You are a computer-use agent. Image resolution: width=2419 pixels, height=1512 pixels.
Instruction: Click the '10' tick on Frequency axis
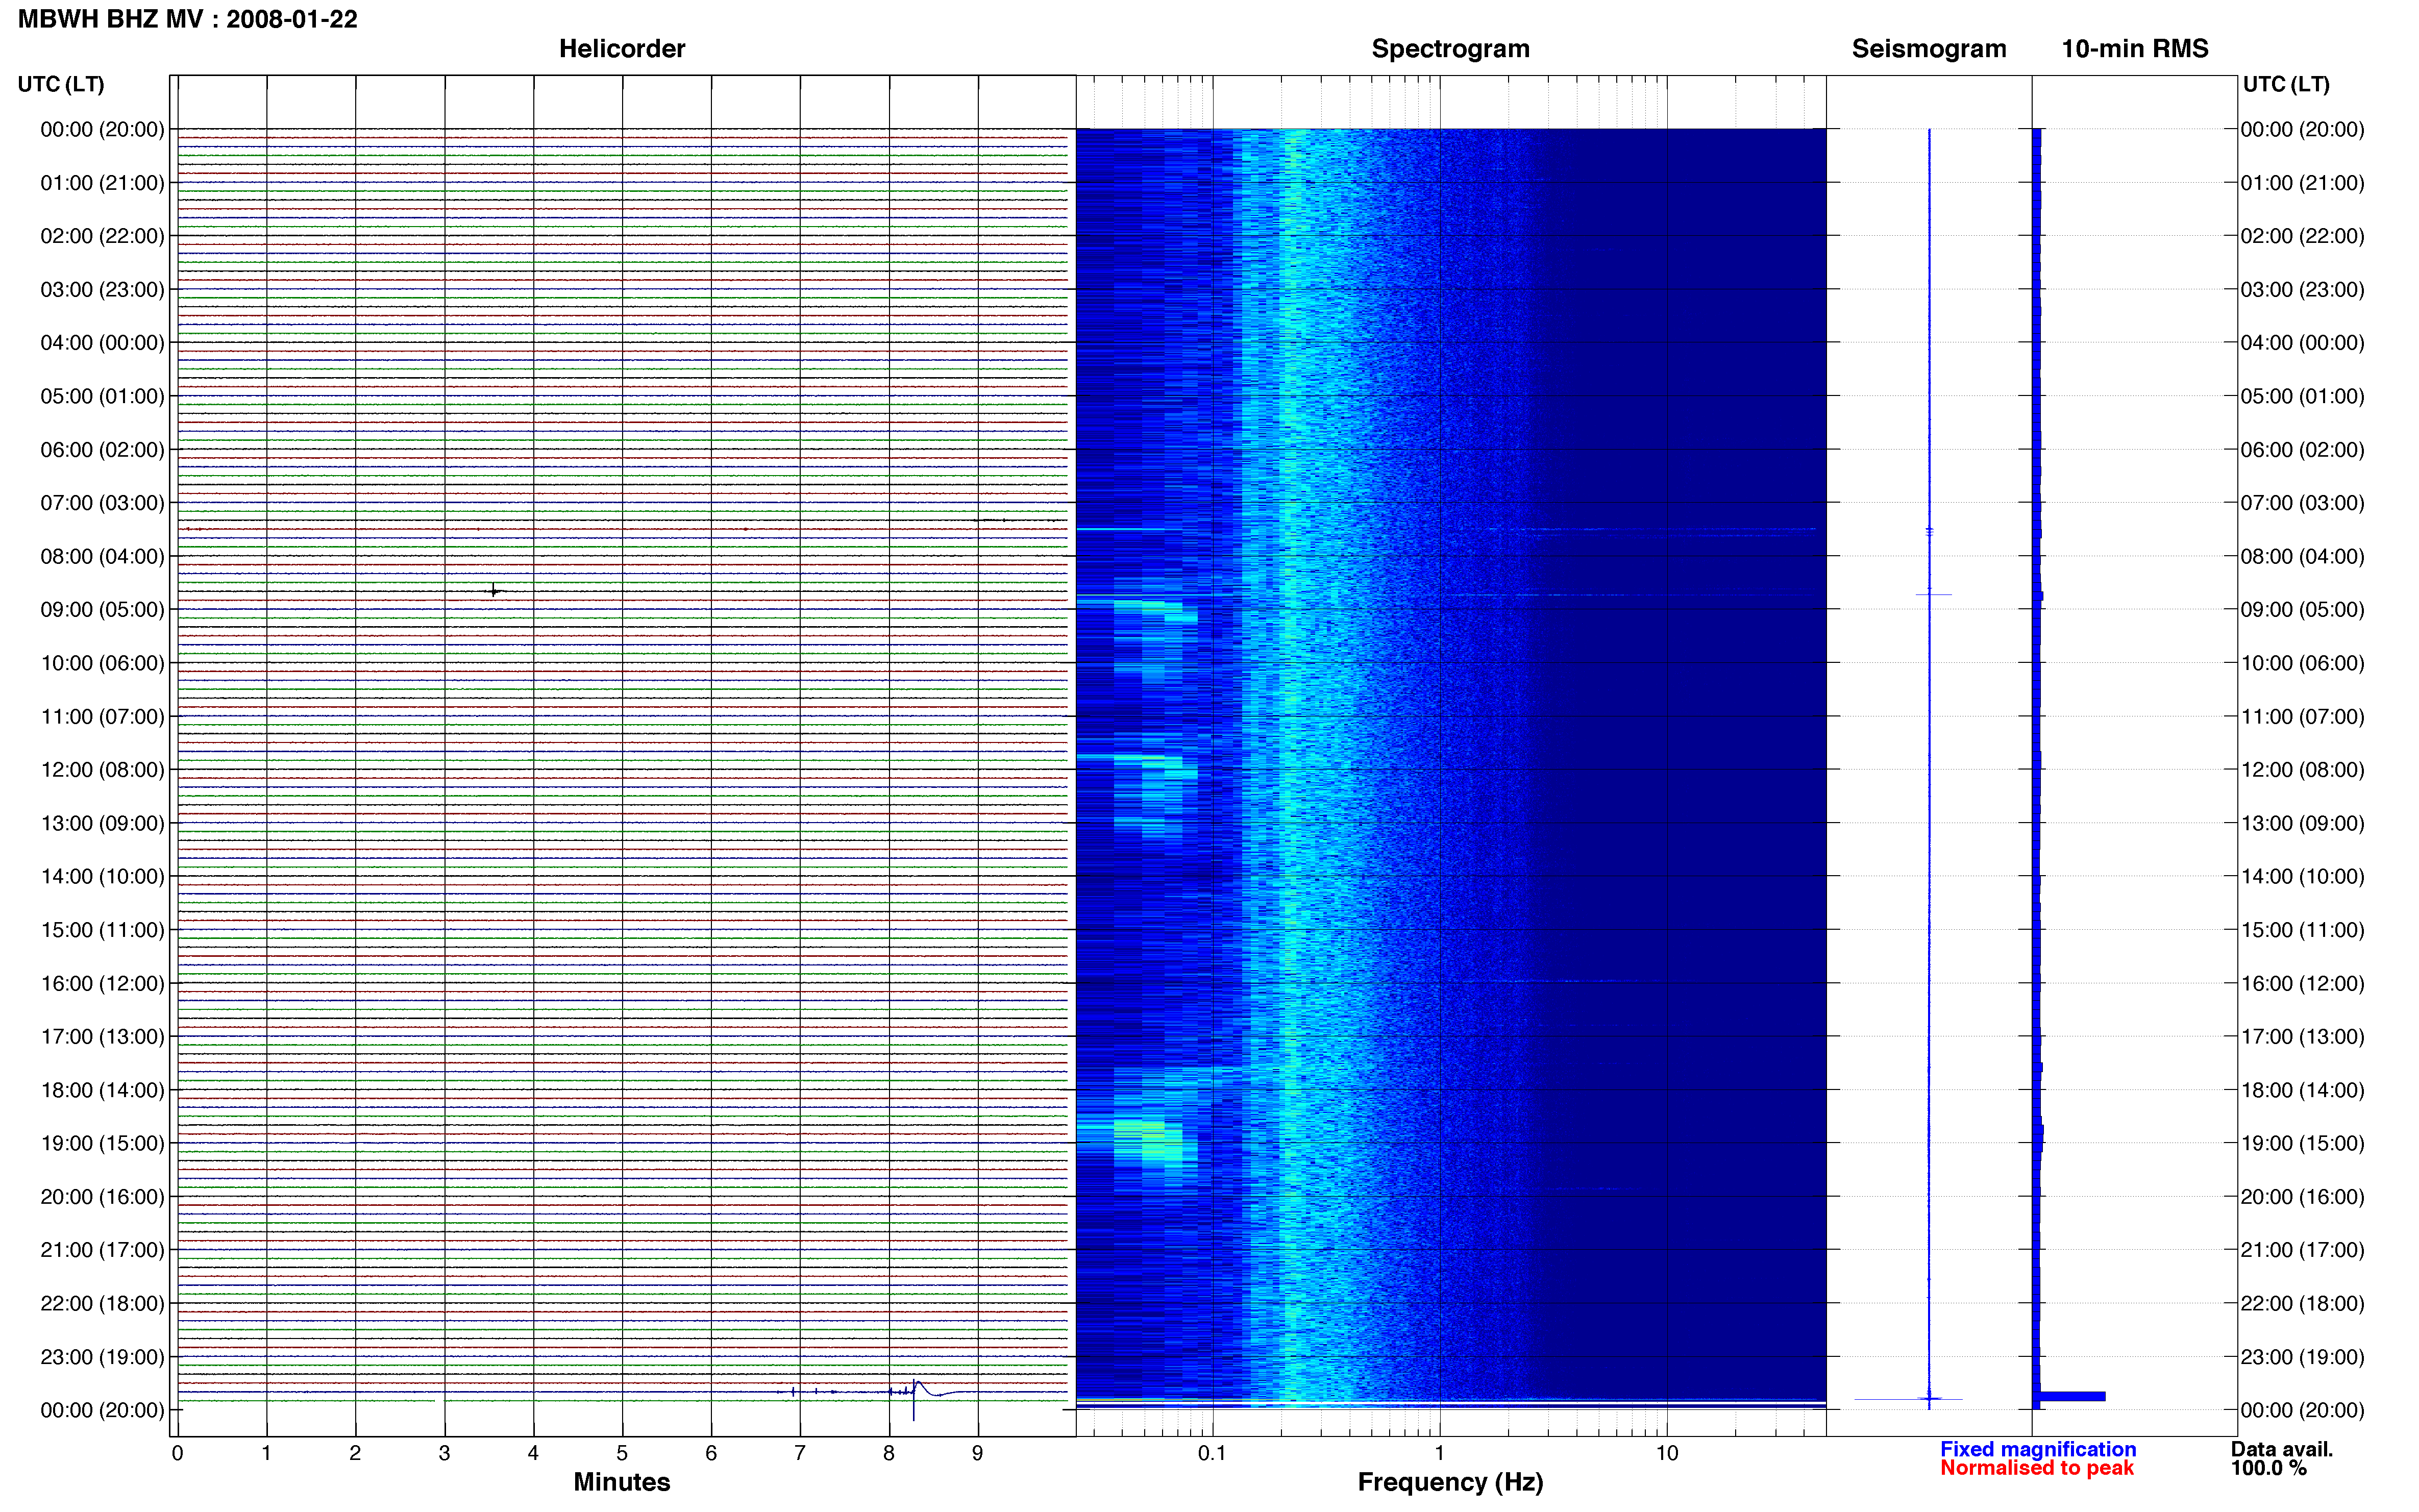coord(1666,1453)
